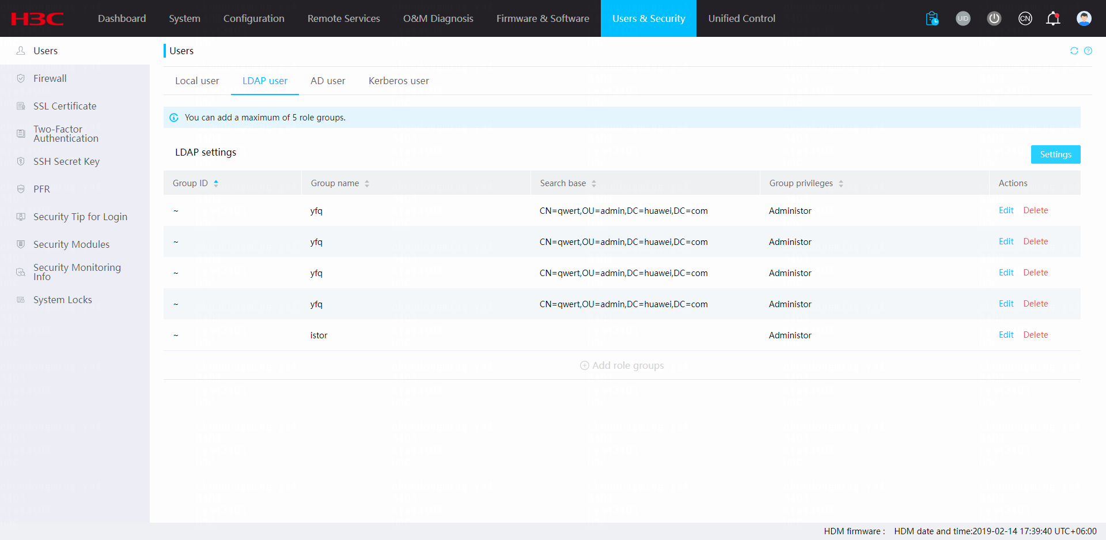Click the power control icon
This screenshot has height=540, width=1106.
(x=994, y=18)
